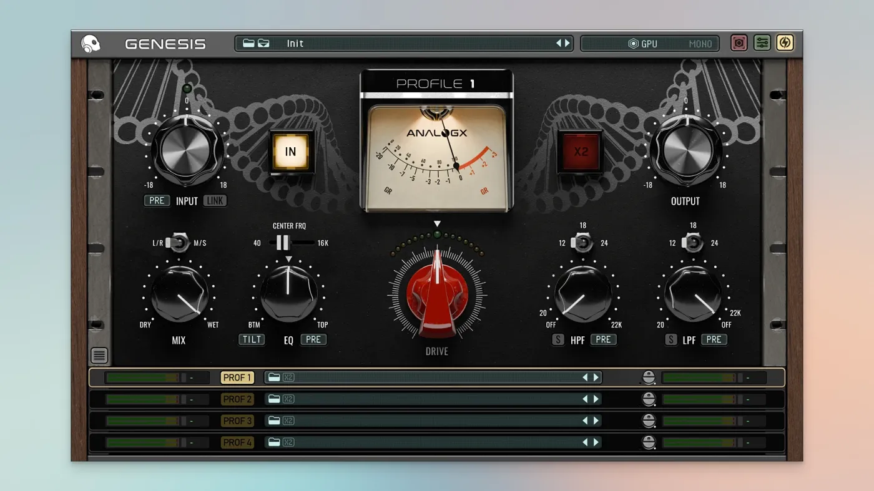This screenshot has height=491, width=874.
Task: Click previous arrow in PROF 4 row
Action: click(586, 442)
